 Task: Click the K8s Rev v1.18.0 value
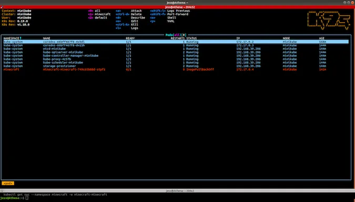coord(24,24)
